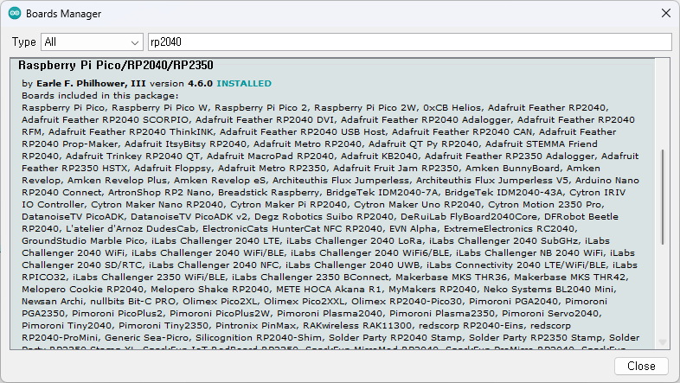Click 'Adafruit MacroPad RP2040' in the list
680x383 pixels.
coord(270,156)
